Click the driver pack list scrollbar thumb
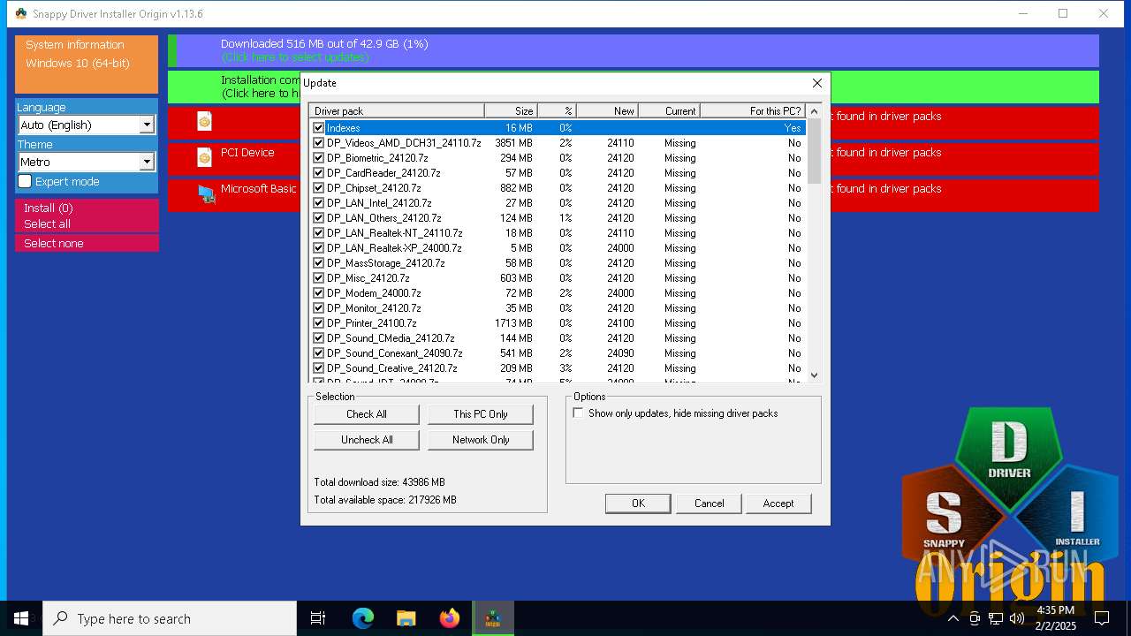 (814, 151)
